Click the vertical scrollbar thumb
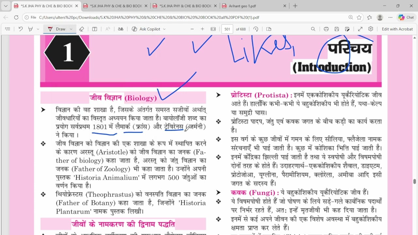Viewport: 418px width, 235px height. click(415, 181)
